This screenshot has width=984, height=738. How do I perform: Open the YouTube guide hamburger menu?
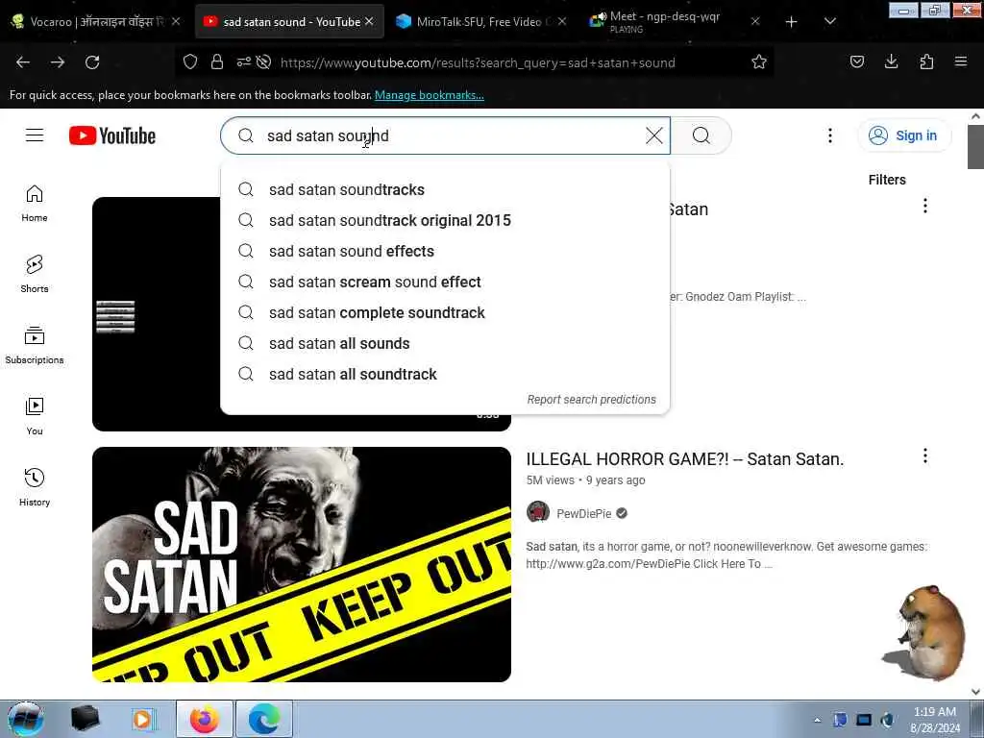point(35,135)
